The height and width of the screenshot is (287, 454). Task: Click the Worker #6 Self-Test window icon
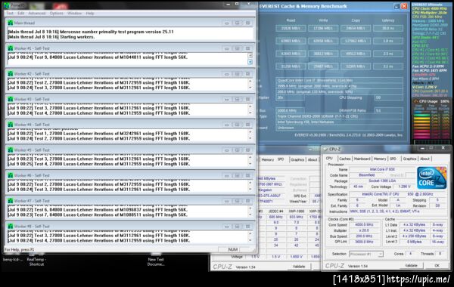[x=11, y=175]
